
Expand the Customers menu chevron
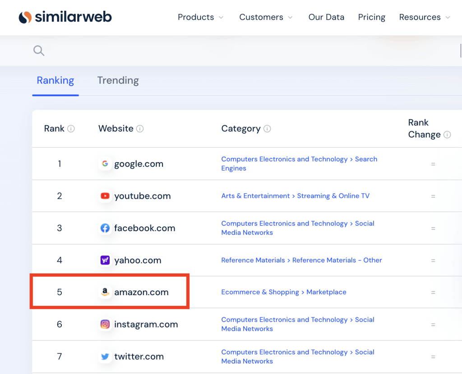tap(290, 18)
